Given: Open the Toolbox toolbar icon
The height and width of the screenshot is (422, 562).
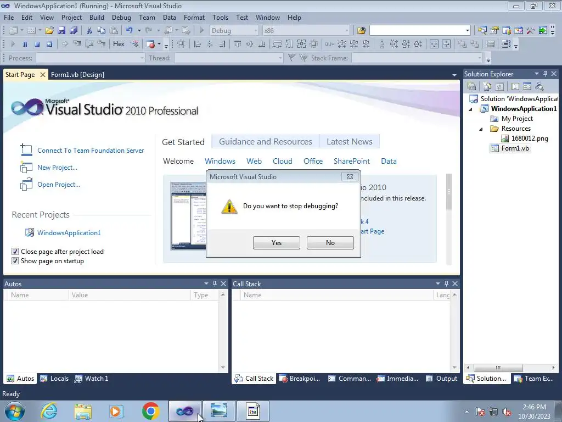Looking at the screenshot, I should [x=531, y=31].
